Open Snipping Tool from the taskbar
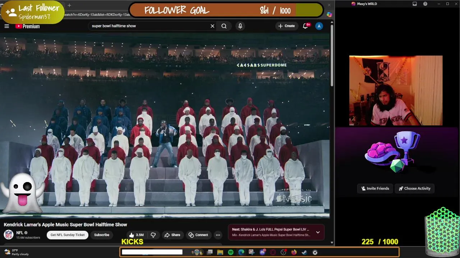This screenshot has width=460, height=258. [252, 252]
